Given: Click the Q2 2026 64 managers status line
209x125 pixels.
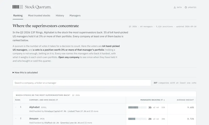Looking at the screenshot, I should click(162, 27).
